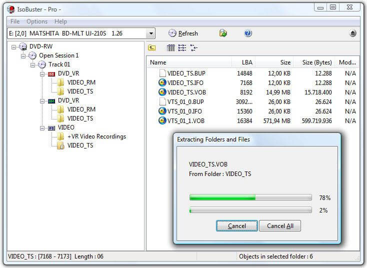Image resolution: width=367 pixels, height=268 pixels.
Task: Click the Refresh disc icon button
Action: [172, 33]
